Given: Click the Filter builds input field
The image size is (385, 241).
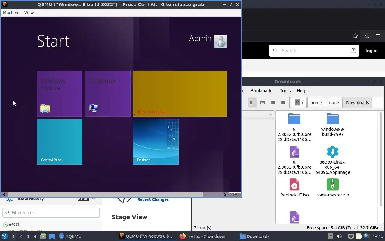Looking at the screenshot, I should point(51,213).
